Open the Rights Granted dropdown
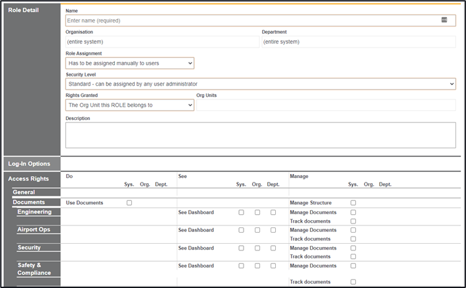This screenshot has height=288, width=466. (129, 105)
